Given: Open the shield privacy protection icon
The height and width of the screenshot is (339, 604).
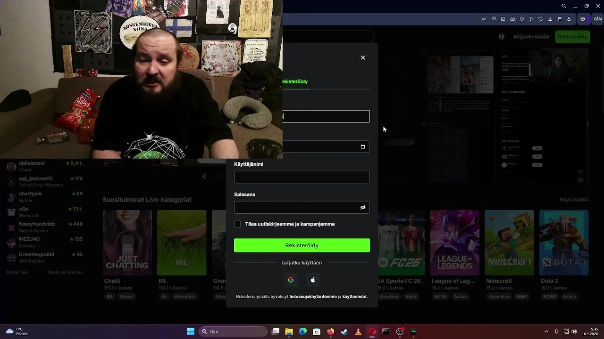Looking at the screenshot, I should point(522,19).
